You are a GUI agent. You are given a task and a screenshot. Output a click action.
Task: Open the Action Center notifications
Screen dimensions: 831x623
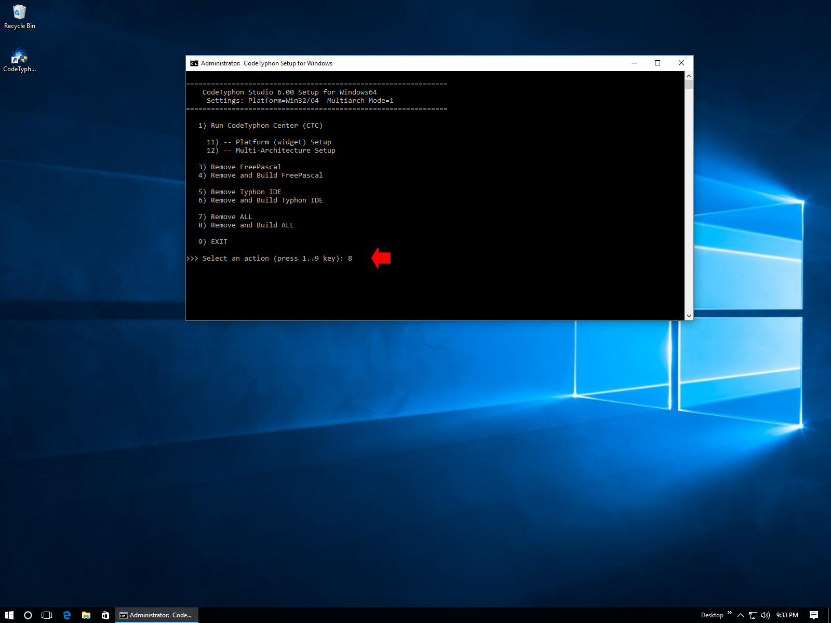point(813,615)
